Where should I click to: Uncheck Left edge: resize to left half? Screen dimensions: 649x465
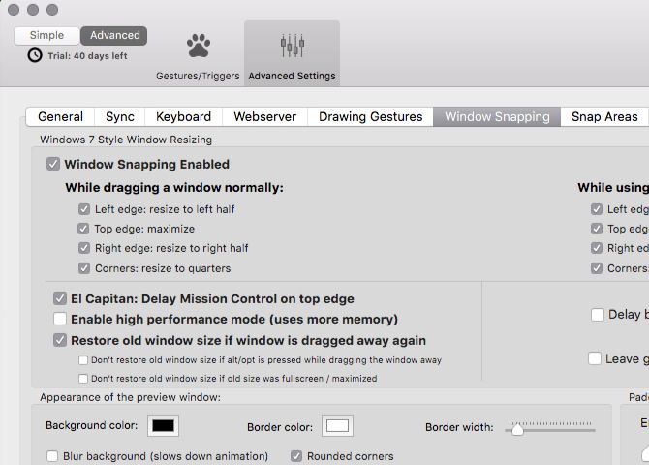[x=84, y=209]
